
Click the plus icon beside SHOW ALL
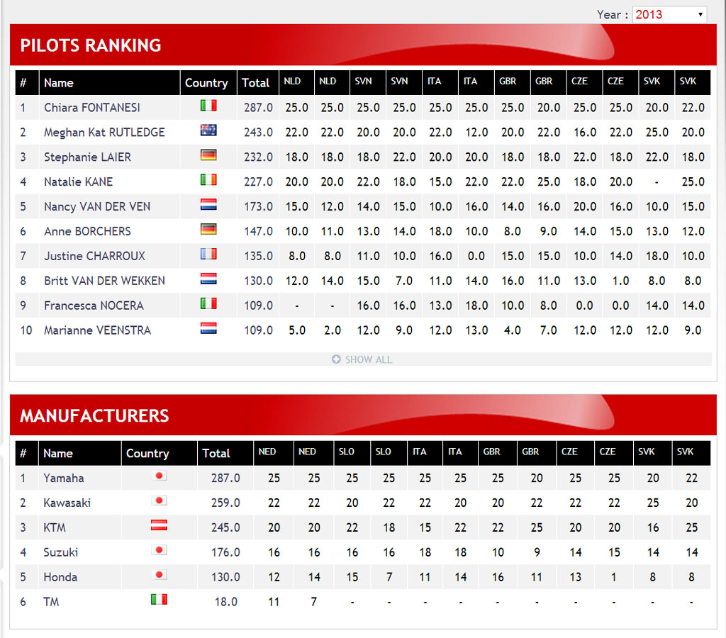pos(336,359)
